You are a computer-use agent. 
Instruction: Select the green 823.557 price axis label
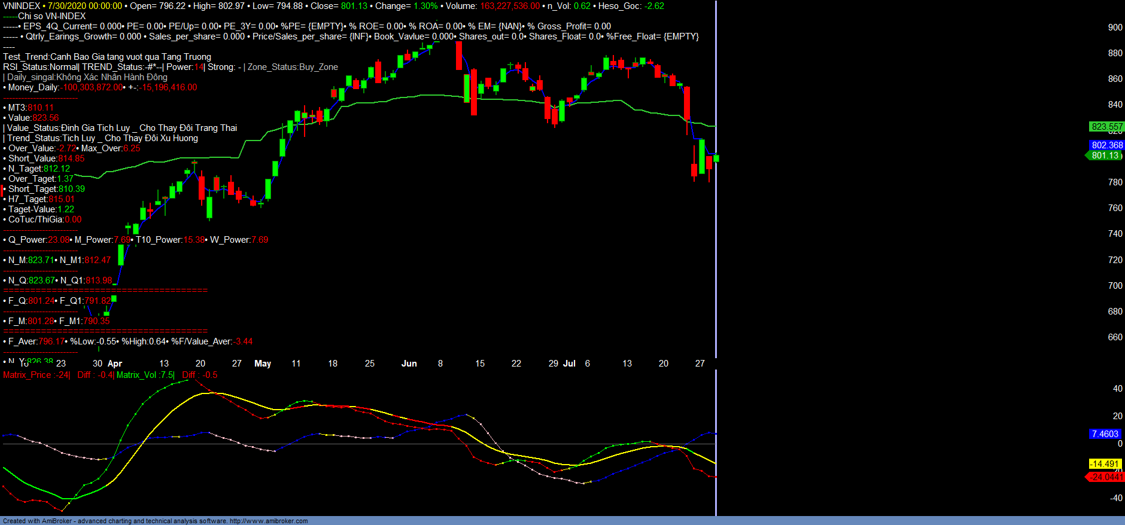tap(1106, 127)
